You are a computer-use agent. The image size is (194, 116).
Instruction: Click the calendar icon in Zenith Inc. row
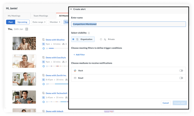pos(43,80)
